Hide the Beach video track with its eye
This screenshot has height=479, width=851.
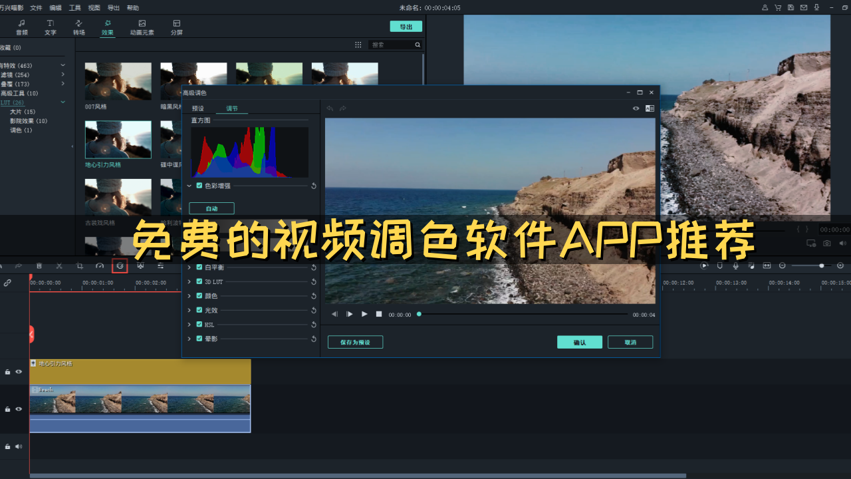[19, 409]
